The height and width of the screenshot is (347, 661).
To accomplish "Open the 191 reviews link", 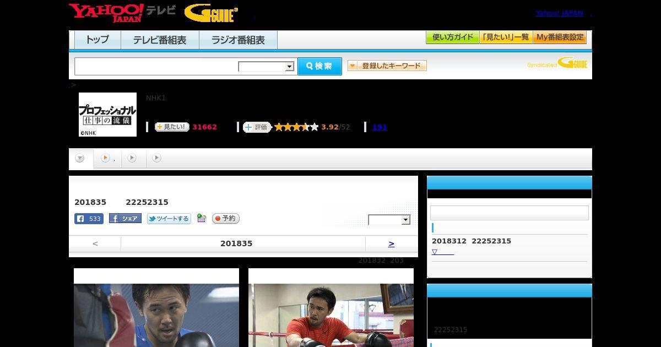I will click(380, 127).
